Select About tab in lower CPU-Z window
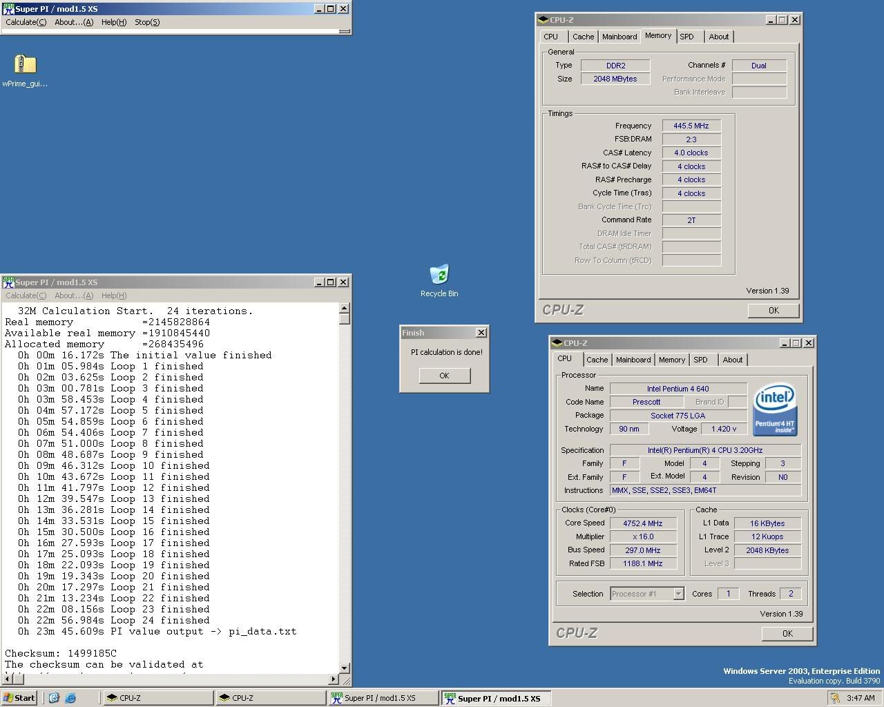The width and height of the screenshot is (884, 707). click(733, 360)
